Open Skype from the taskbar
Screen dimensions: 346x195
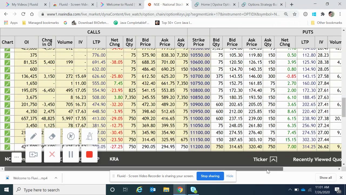click(x=194, y=190)
